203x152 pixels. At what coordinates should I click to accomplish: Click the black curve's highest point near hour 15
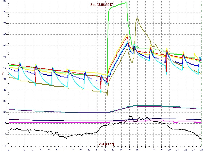(x=130, y=116)
